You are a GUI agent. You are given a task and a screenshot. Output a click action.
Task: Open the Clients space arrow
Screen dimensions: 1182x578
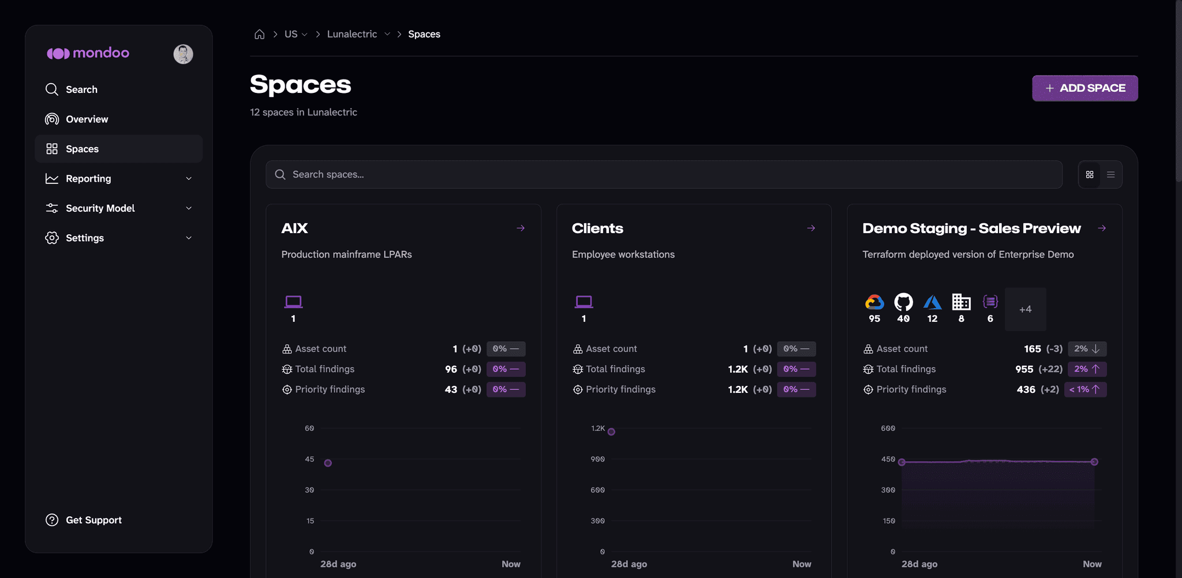[811, 228]
